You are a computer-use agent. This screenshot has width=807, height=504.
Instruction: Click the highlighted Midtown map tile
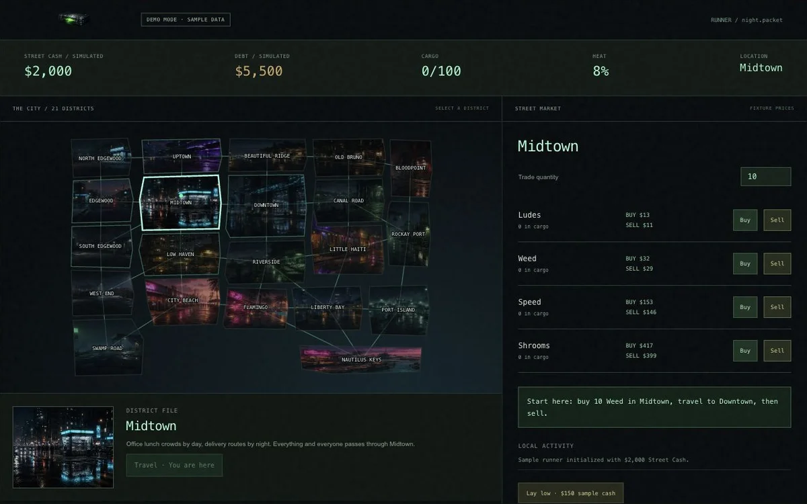tap(180, 202)
